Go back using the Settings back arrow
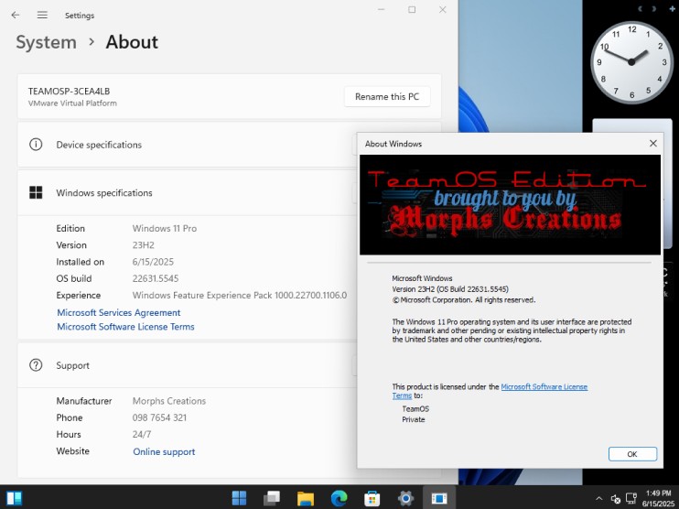Image resolution: width=679 pixels, height=509 pixels. (x=16, y=16)
